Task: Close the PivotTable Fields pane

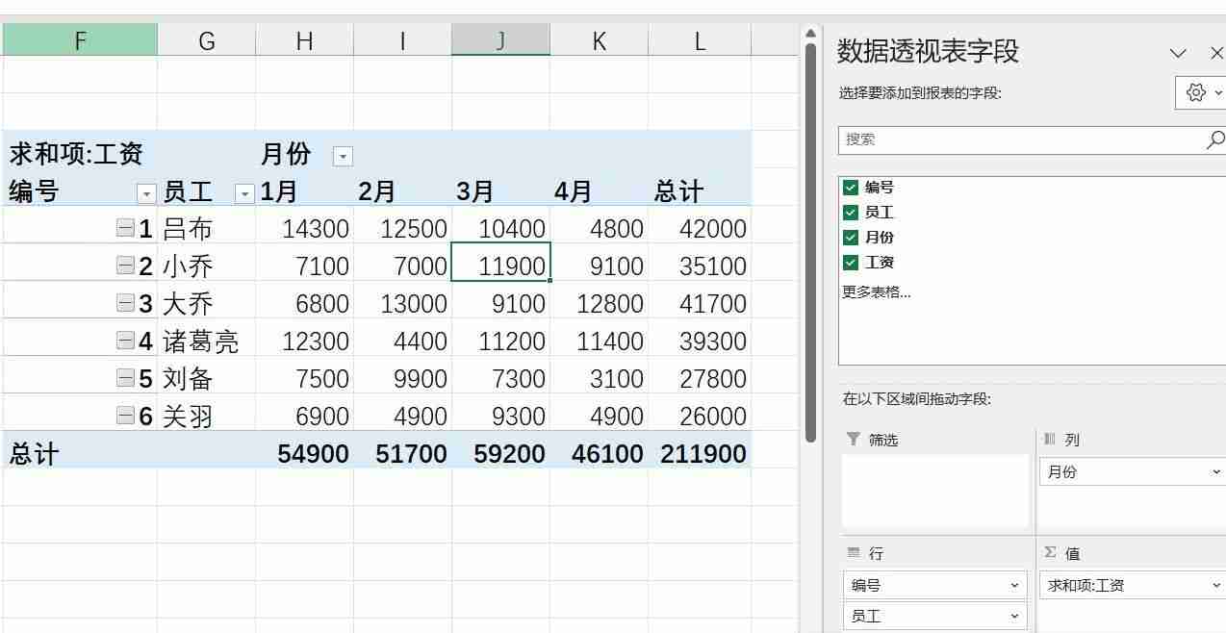Action: (1215, 54)
